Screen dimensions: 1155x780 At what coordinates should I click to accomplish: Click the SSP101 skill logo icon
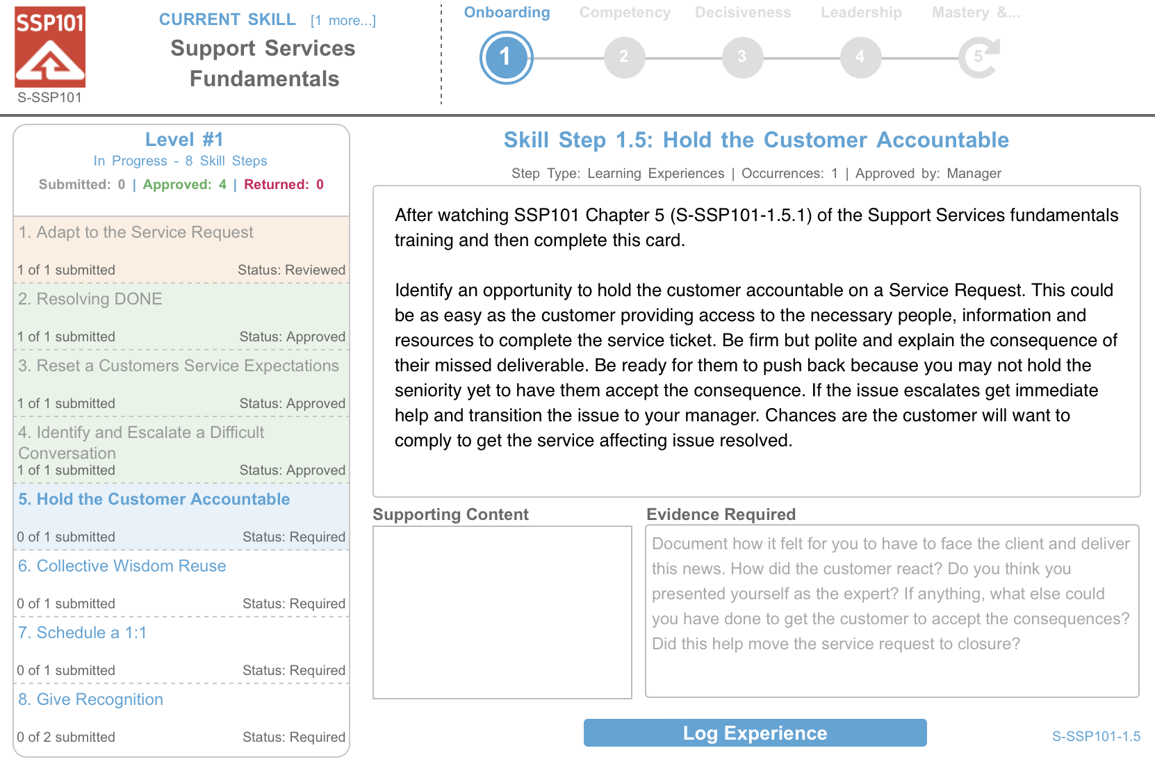(x=50, y=47)
